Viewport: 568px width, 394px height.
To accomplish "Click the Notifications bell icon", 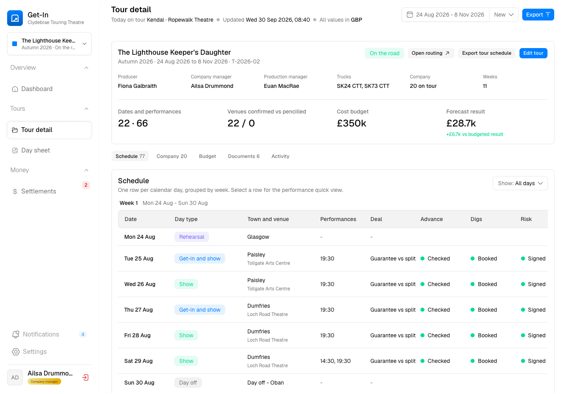I will click(x=16, y=335).
